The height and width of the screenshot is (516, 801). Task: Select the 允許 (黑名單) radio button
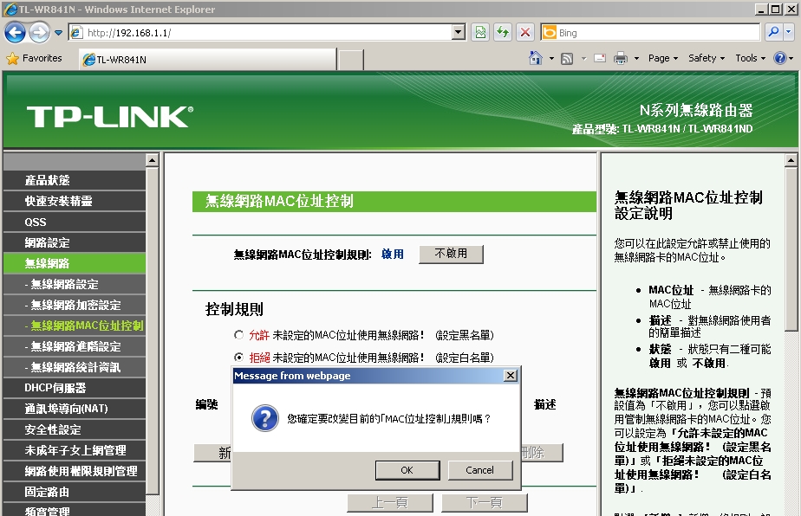point(238,335)
